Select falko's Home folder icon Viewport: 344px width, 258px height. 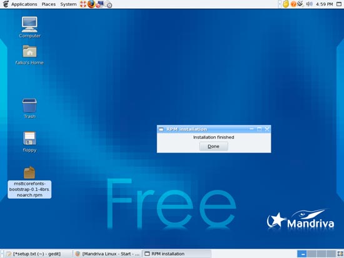29,51
